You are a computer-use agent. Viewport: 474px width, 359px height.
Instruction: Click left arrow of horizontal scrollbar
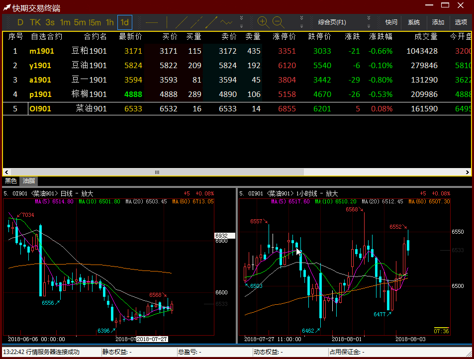pyautogui.click(x=6, y=172)
